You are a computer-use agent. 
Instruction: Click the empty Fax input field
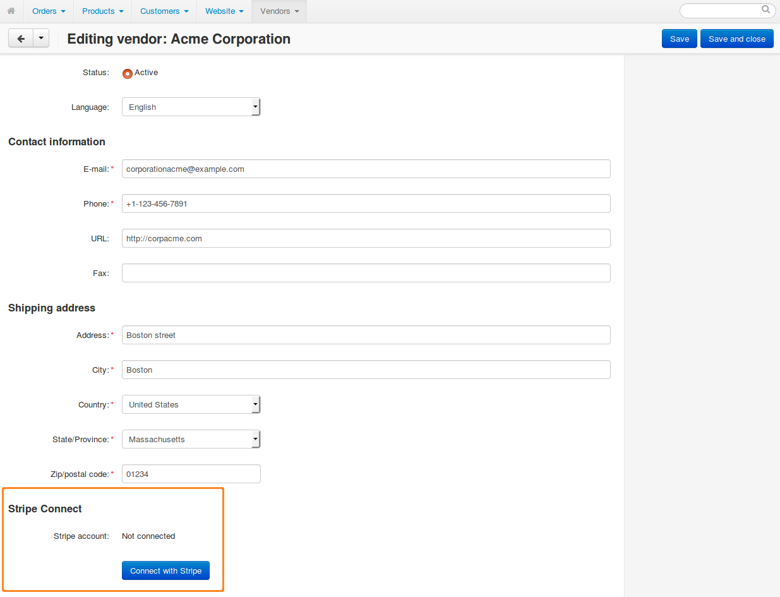[x=366, y=273]
